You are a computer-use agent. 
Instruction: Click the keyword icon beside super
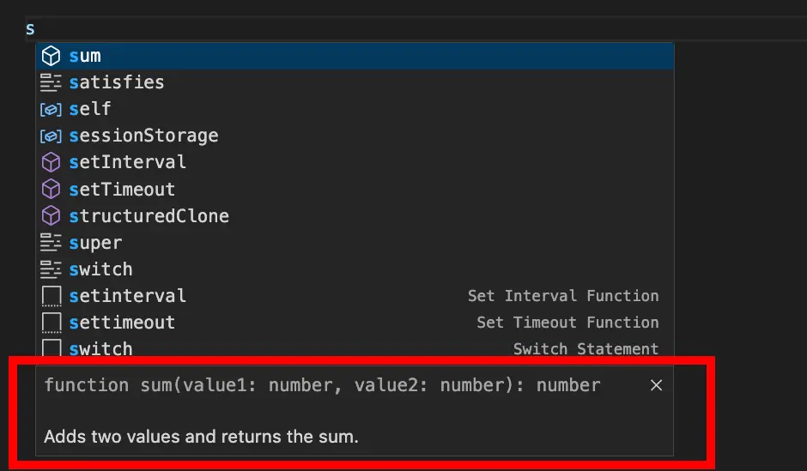click(51, 243)
